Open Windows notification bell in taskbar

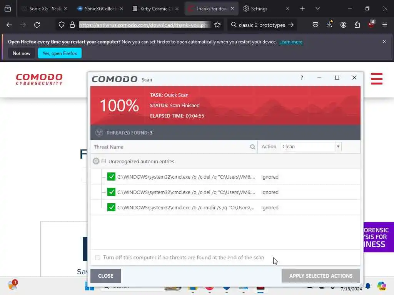[x=368, y=286]
